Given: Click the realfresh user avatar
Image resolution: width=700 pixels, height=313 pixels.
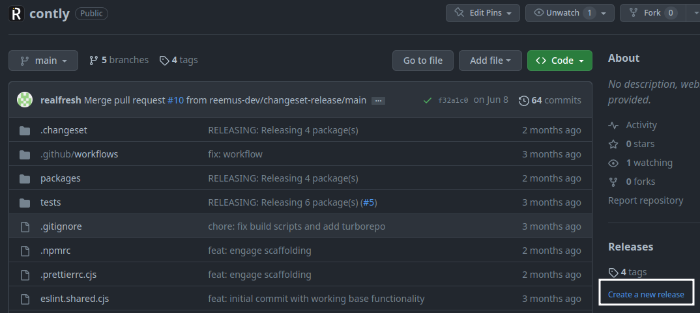Looking at the screenshot, I should click(25, 100).
